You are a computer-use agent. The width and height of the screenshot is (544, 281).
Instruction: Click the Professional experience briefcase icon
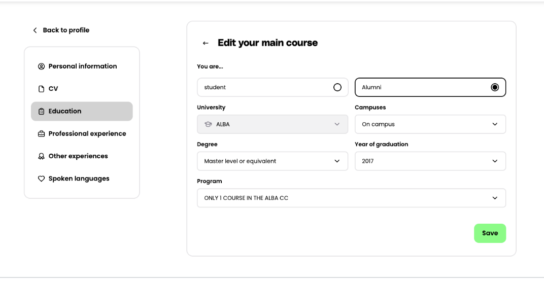tap(42, 134)
